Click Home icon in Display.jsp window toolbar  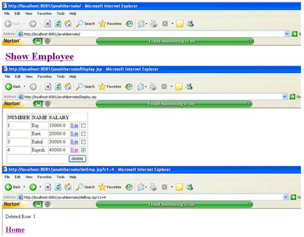pos(68,87)
